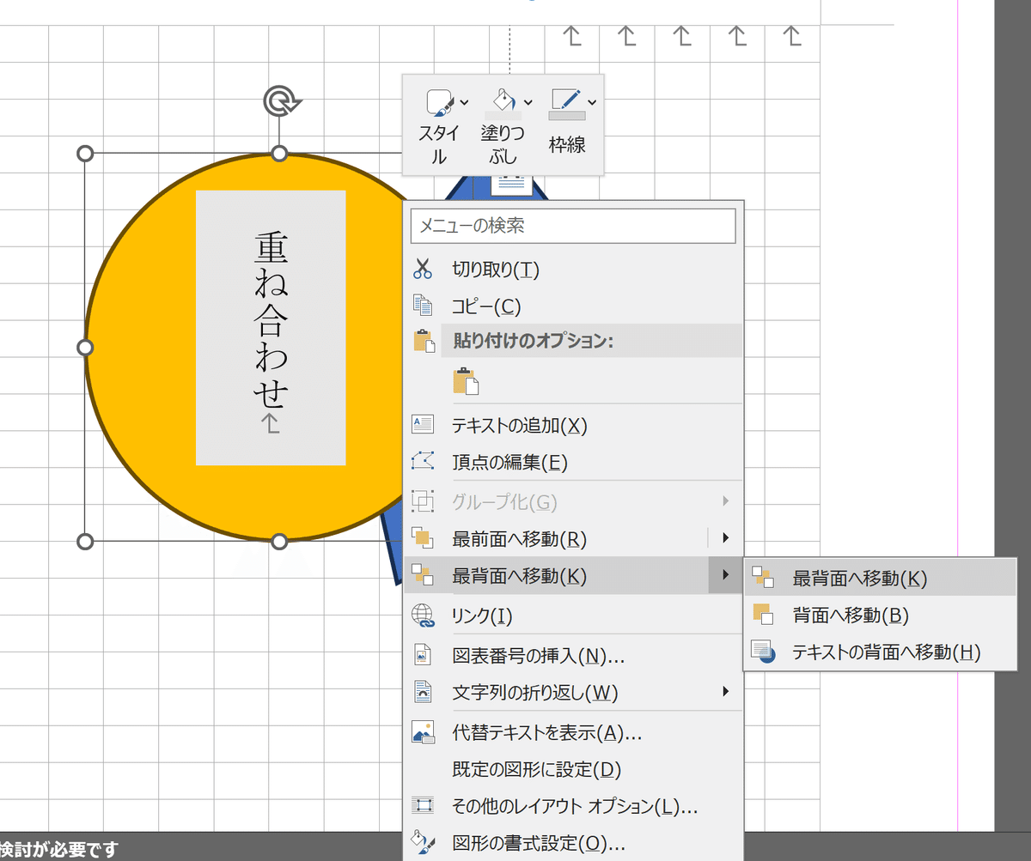Click the wrap text icon
Image resolution: width=1031 pixels, height=861 pixels.
click(423, 691)
